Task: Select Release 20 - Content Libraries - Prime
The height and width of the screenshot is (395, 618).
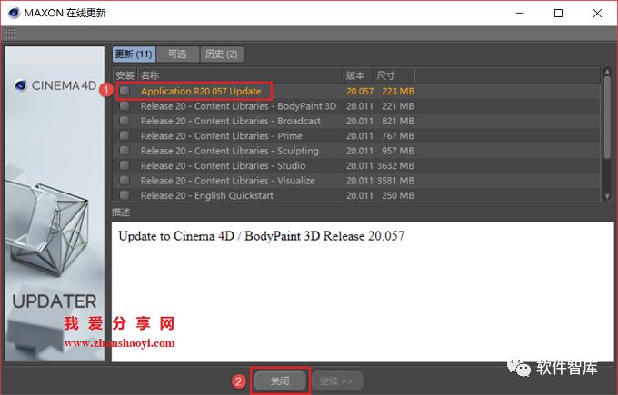Action: click(222, 136)
